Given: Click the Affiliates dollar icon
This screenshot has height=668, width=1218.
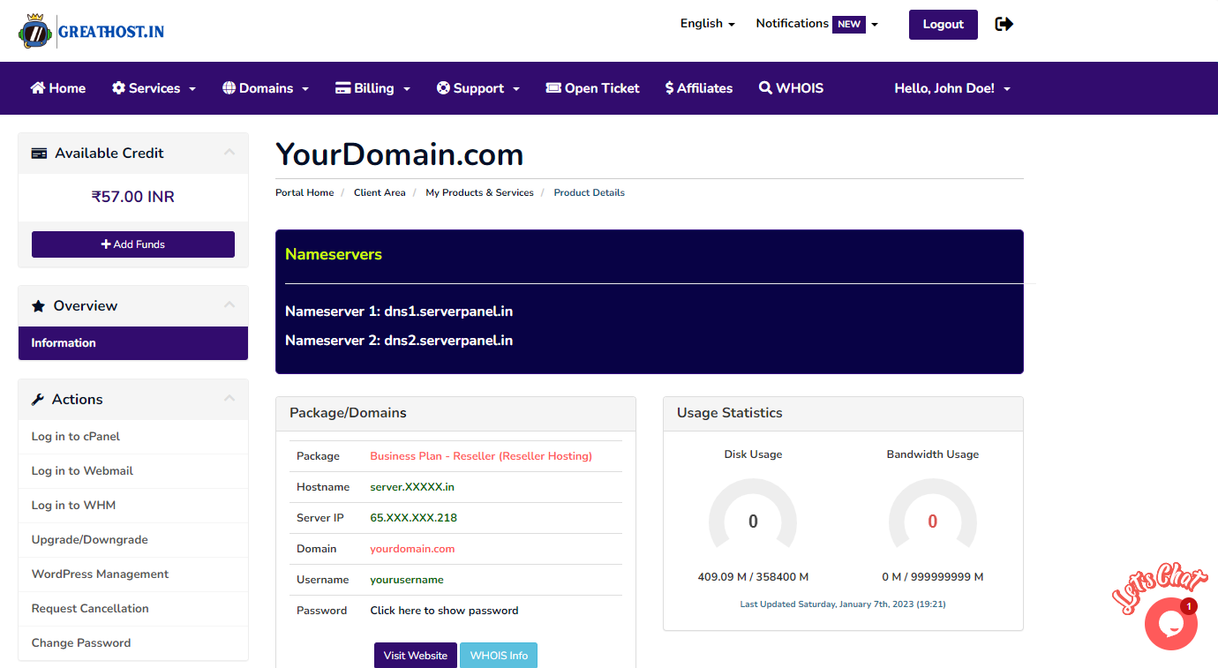Looking at the screenshot, I should click(x=670, y=88).
